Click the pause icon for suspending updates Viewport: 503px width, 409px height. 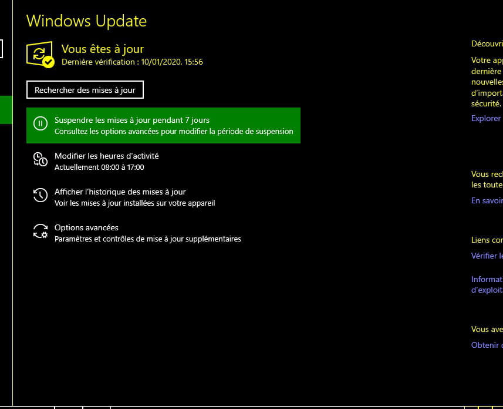tap(40, 123)
